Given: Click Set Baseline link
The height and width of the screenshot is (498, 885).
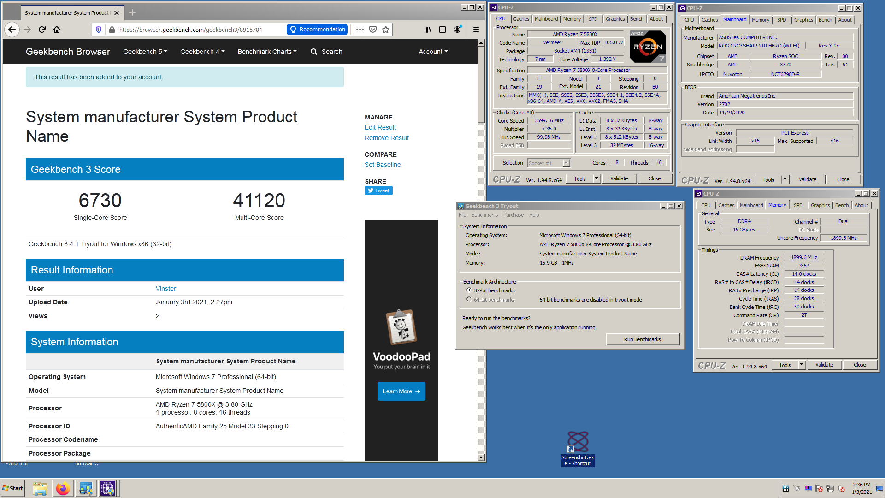Looking at the screenshot, I should pyautogui.click(x=383, y=165).
